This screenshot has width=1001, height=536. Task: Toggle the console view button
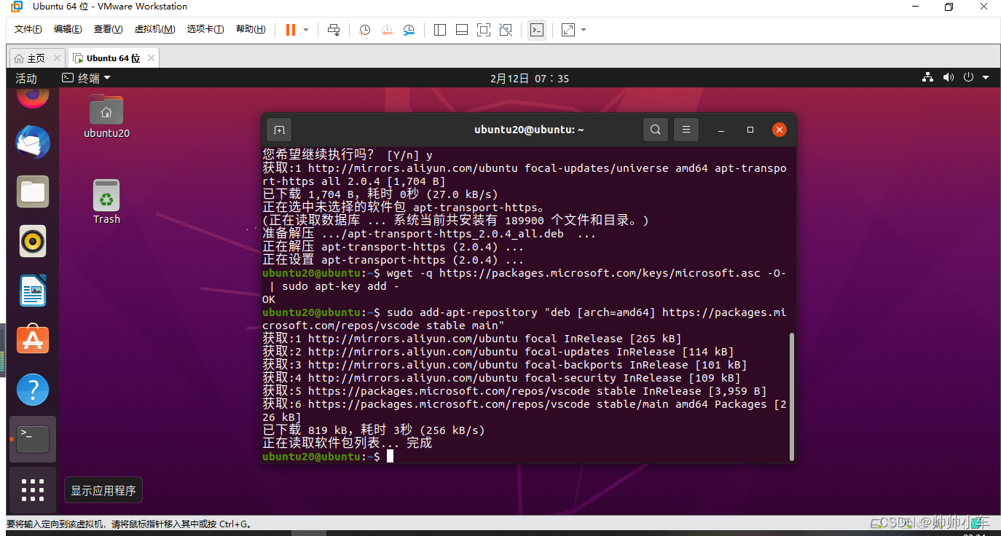tap(537, 30)
